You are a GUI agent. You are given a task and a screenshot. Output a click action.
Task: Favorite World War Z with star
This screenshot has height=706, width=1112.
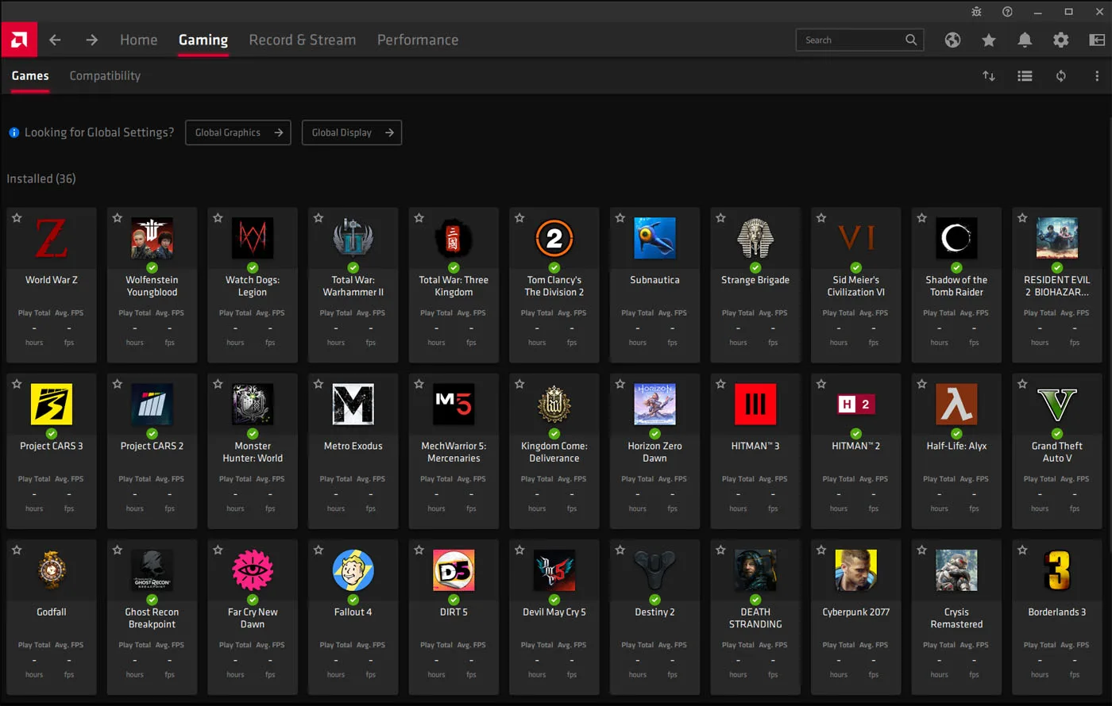tap(17, 217)
